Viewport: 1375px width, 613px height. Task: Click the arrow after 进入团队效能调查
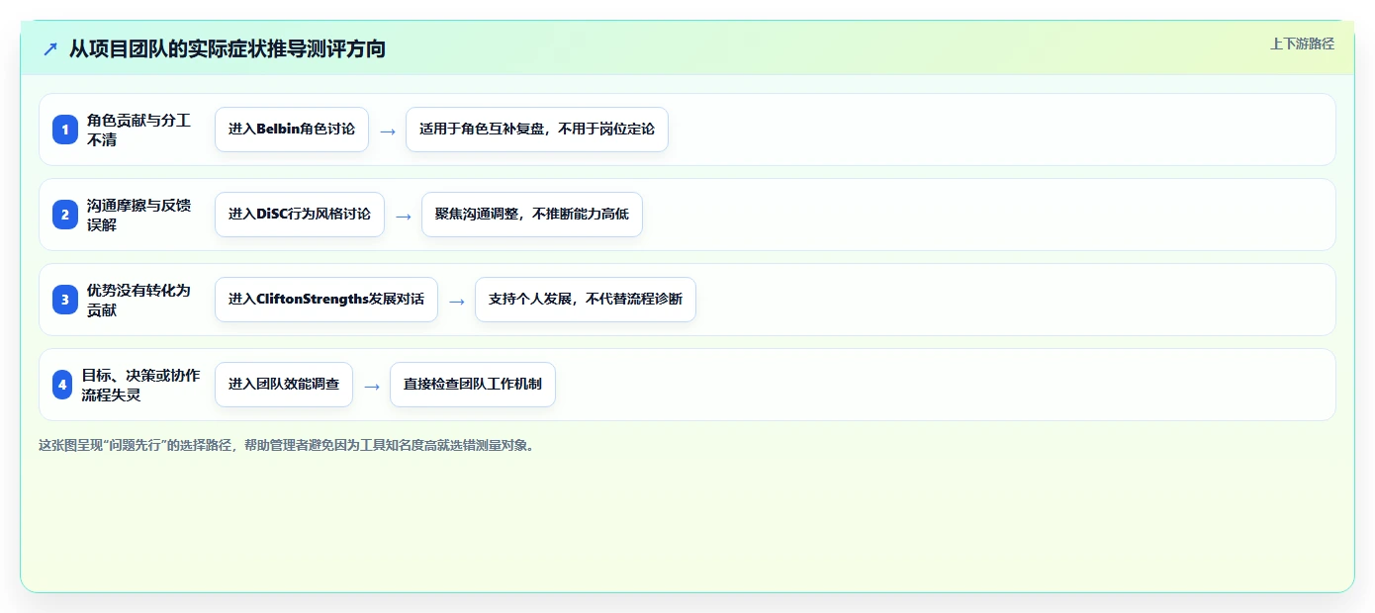pos(372,387)
